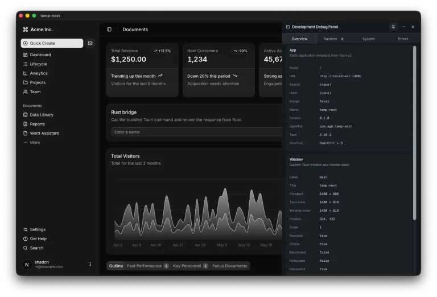Open the inbox mail icon button
The image size is (437, 297).
[x=90, y=43]
